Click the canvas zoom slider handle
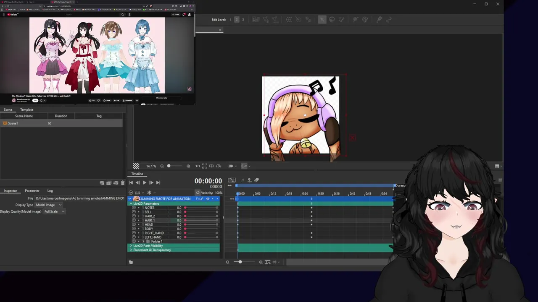Screen dimensions: 538x302 [x=169, y=166]
